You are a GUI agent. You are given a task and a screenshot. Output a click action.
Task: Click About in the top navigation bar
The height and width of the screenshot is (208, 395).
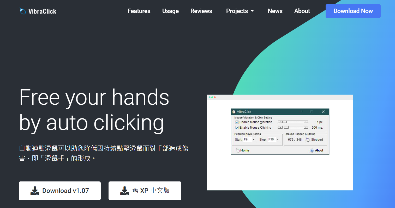[302, 11]
